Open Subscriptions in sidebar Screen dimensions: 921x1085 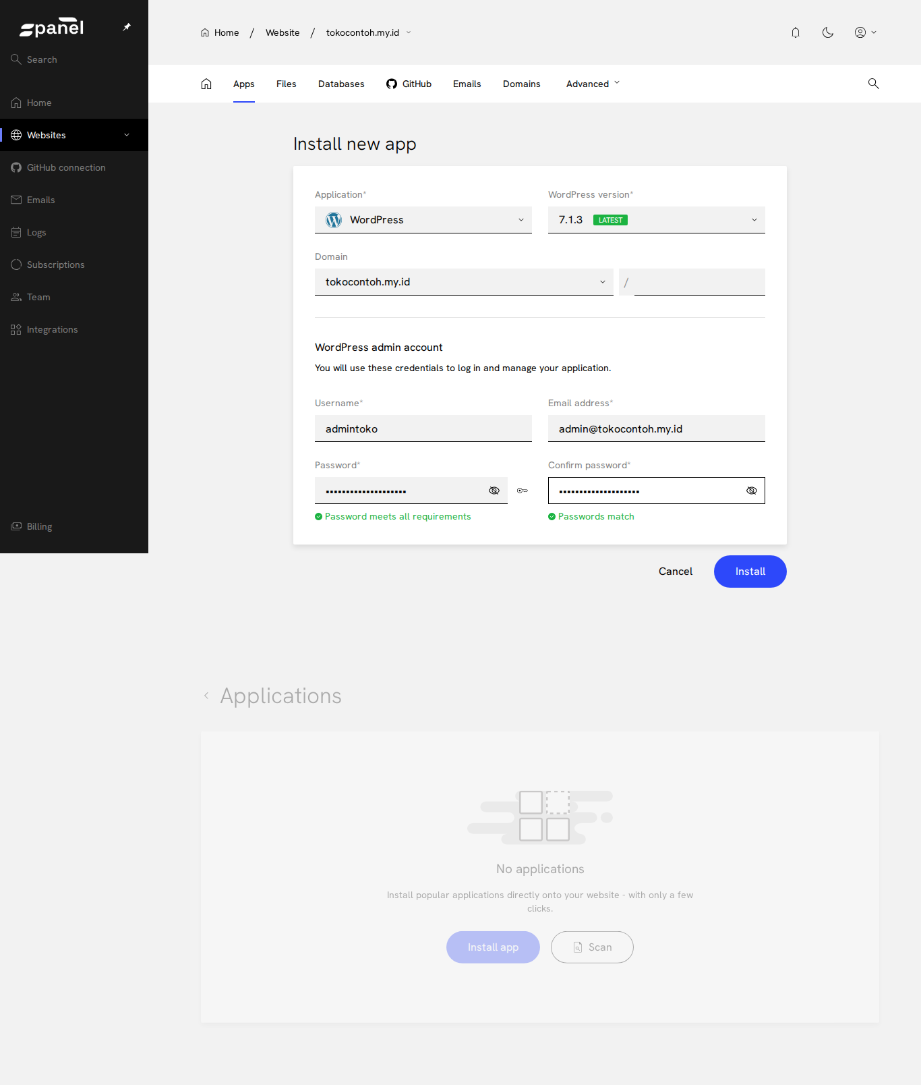74,265
